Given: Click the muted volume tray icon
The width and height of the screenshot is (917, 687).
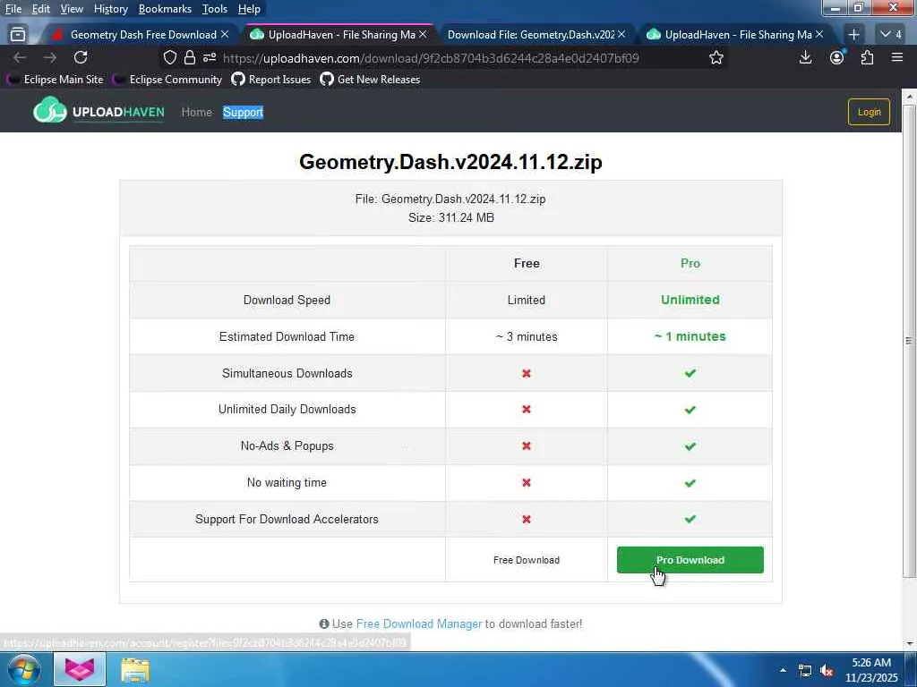Looking at the screenshot, I should 827,671.
